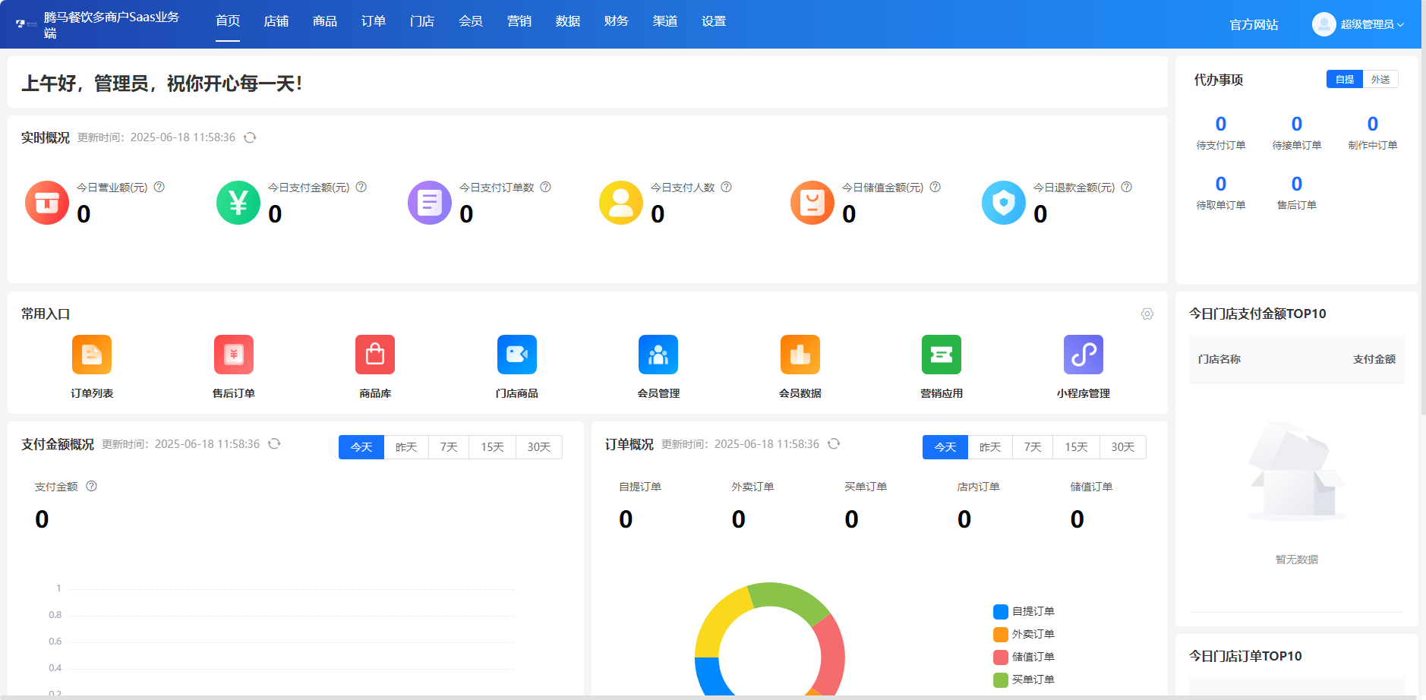Select the 门店商品 shortcut icon

coord(516,355)
